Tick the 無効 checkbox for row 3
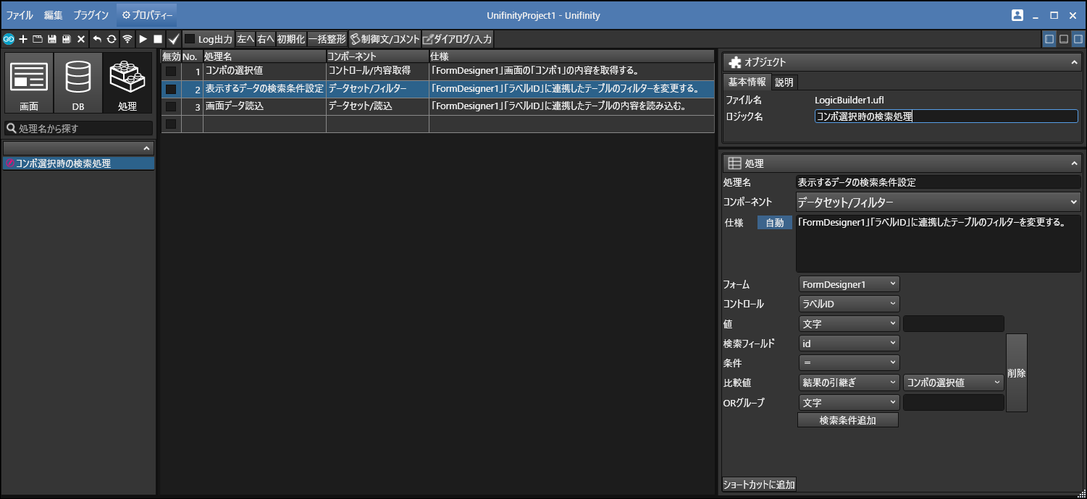 [x=171, y=107]
